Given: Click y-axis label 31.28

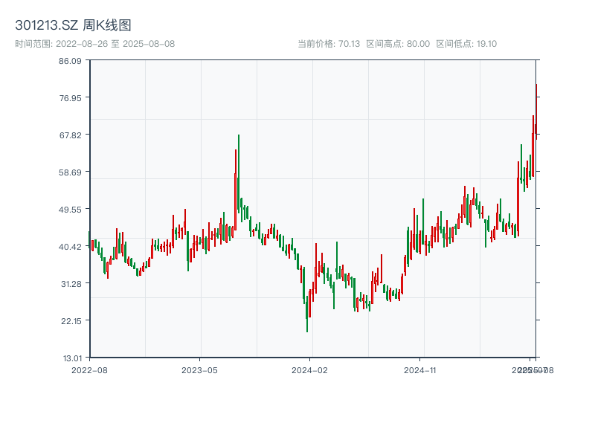Looking at the screenshot, I should (71, 284).
